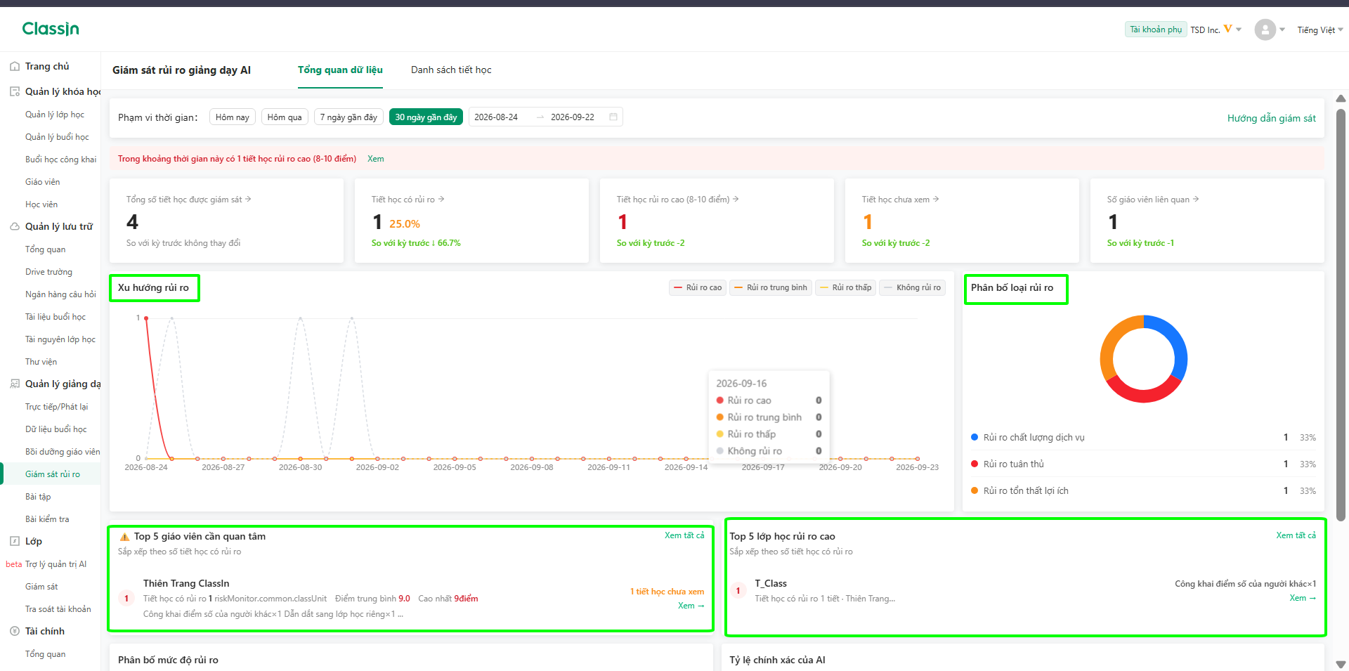
Task: Click the Quản lý khóa học icon
Action: (x=14, y=91)
